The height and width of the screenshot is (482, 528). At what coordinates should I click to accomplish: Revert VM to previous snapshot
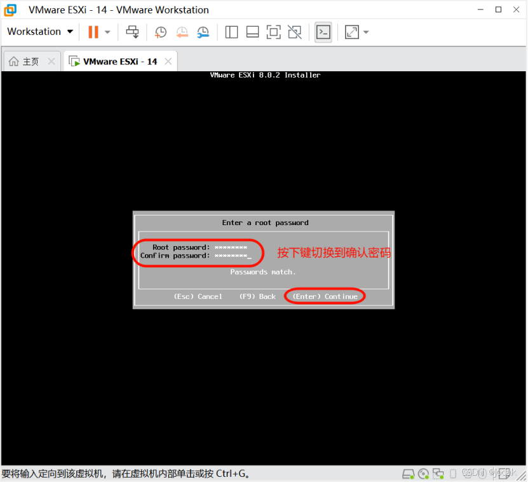(x=182, y=32)
